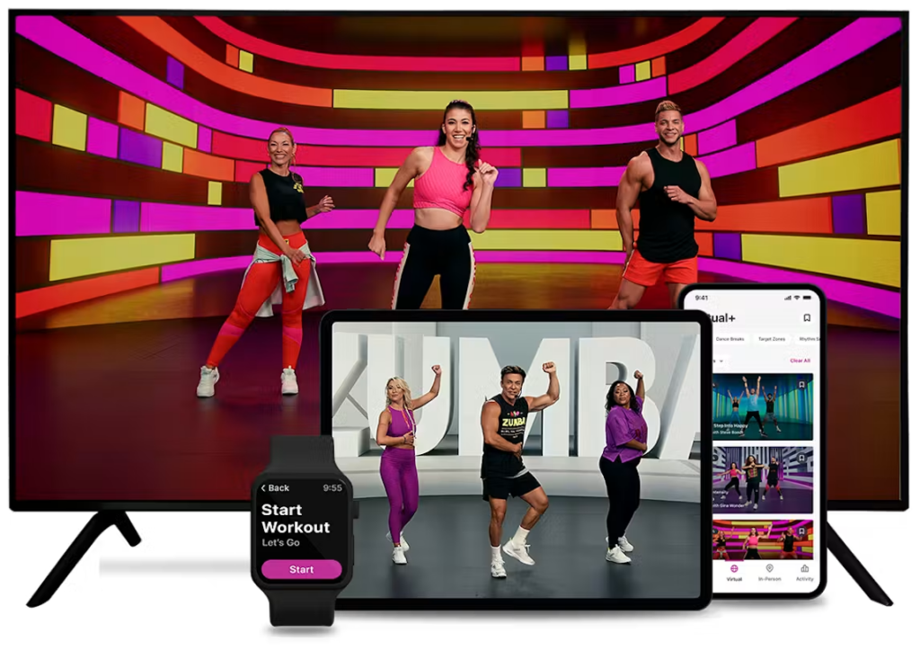920x651 pixels.
Task: Click the Let's Go text on watch
Action: (x=280, y=542)
